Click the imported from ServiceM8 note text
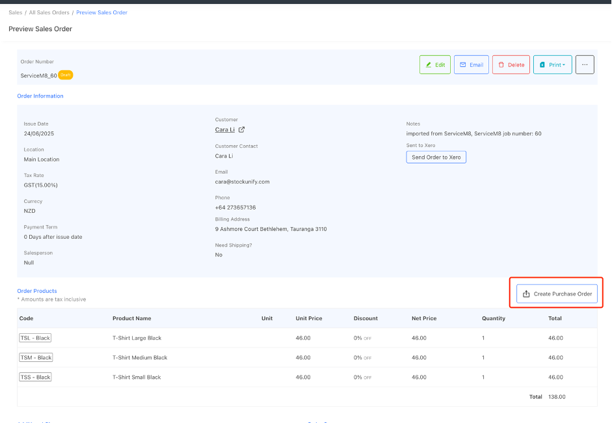Viewport: 612px width, 423px height. pyautogui.click(x=473, y=133)
